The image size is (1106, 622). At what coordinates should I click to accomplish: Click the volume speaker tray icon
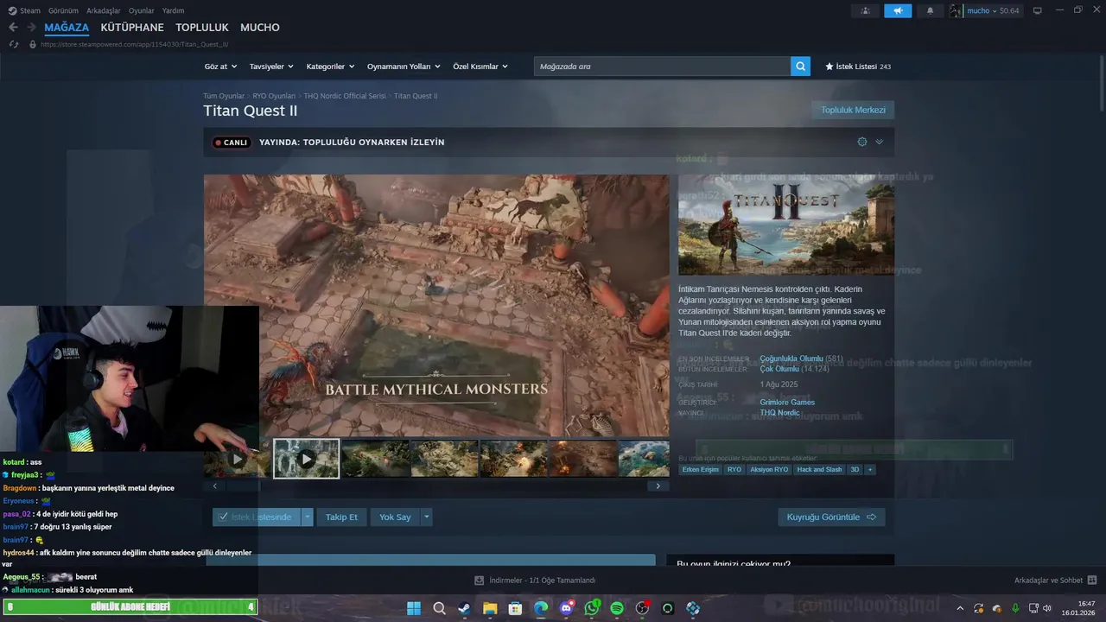pyautogui.click(x=1047, y=608)
